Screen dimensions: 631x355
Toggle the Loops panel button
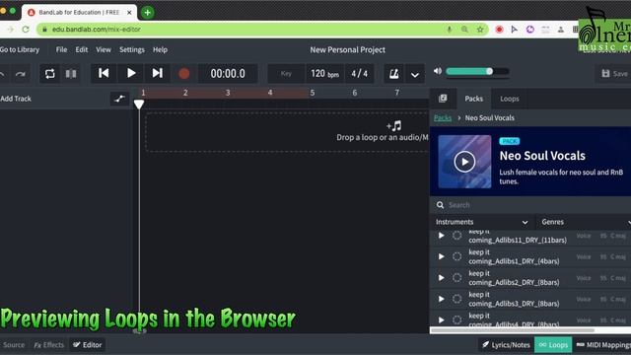tap(553, 345)
